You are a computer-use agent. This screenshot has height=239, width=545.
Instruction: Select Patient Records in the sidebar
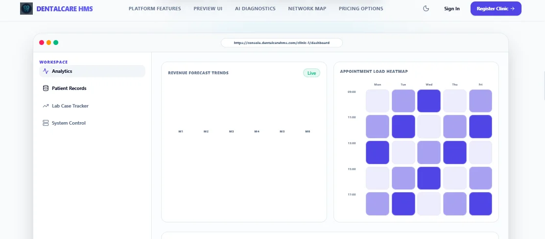click(92, 88)
